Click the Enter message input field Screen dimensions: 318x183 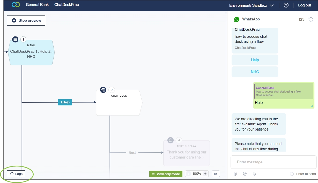(273, 162)
